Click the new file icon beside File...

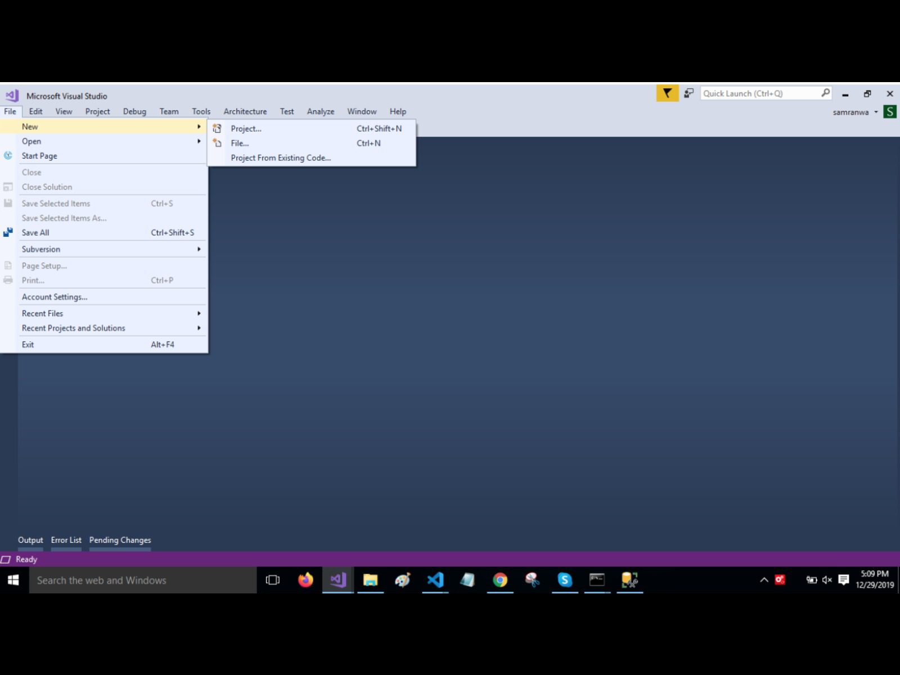click(x=217, y=143)
